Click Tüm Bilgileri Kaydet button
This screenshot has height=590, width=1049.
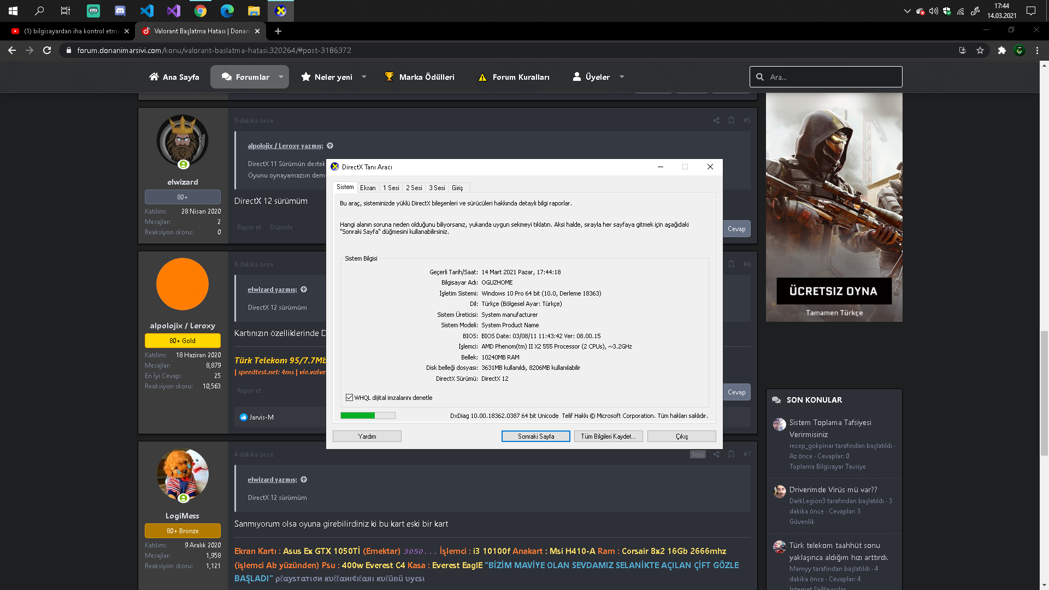608,436
